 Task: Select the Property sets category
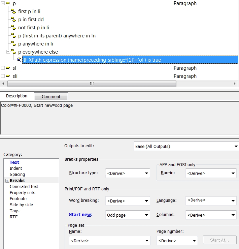coord(22,193)
